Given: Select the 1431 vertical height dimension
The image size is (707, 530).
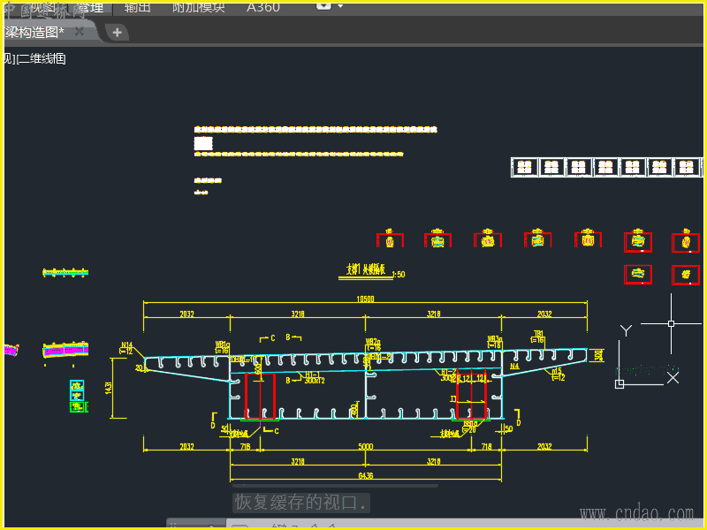Looking at the screenshot, I should pyautogui.click(x=108, y=388).
